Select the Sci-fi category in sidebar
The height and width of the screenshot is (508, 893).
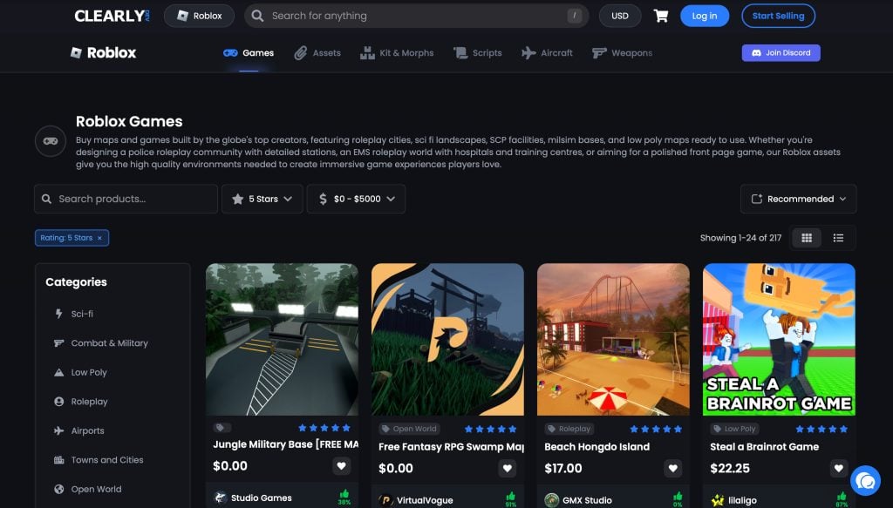tap(83, 314)
